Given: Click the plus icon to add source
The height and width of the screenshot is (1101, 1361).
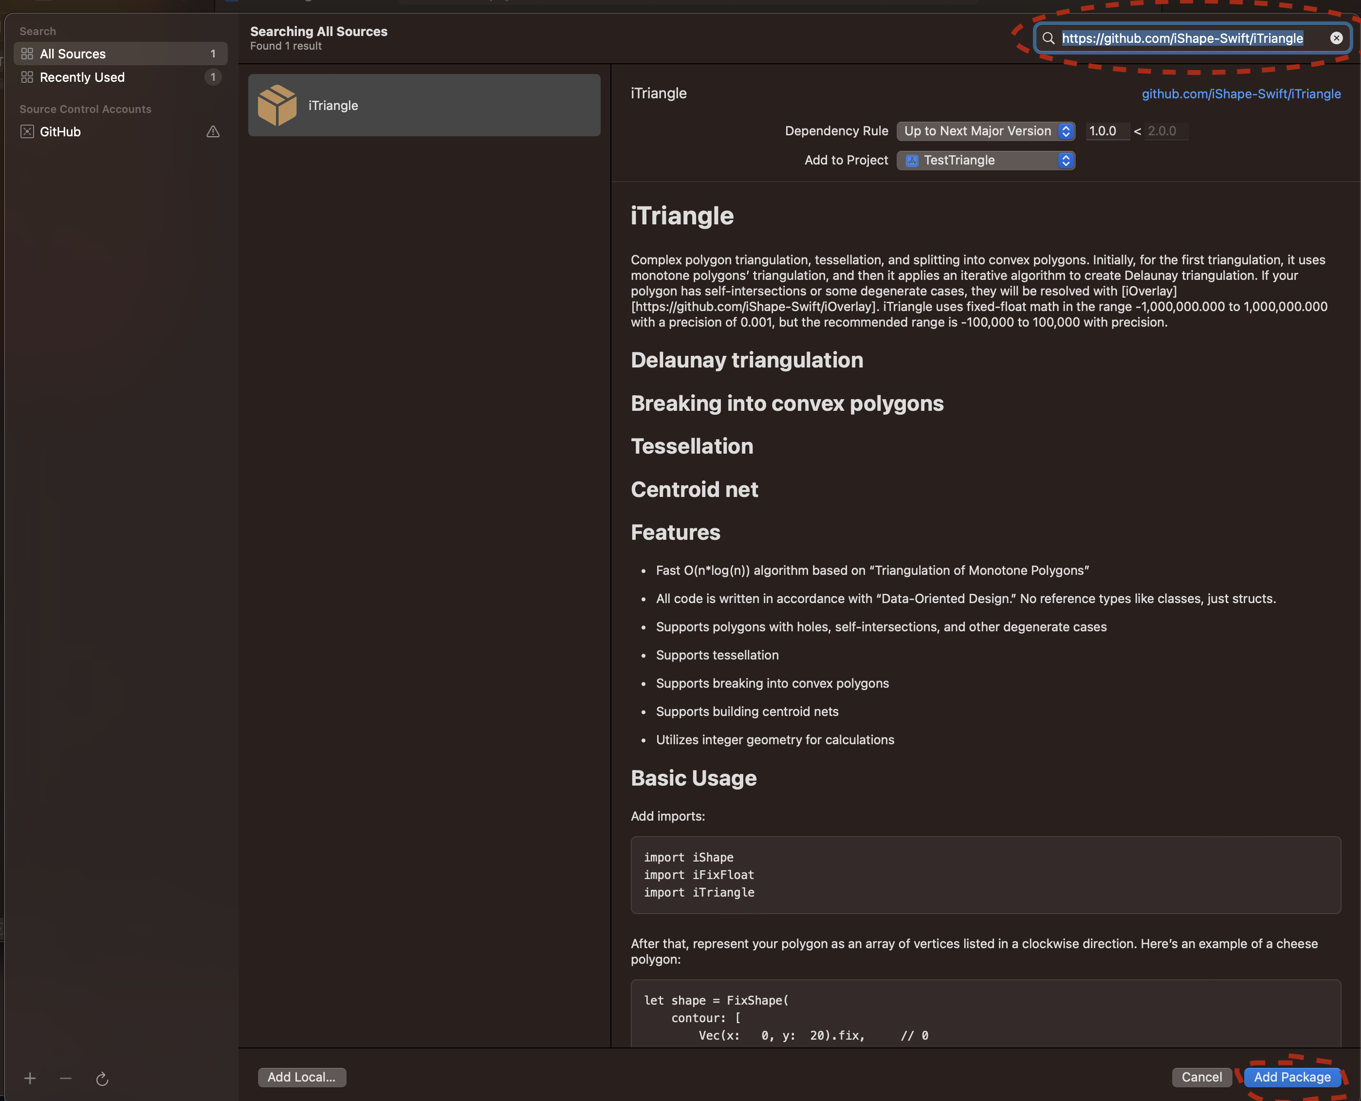Looking at the screenshot, I should click(30, 1078).
